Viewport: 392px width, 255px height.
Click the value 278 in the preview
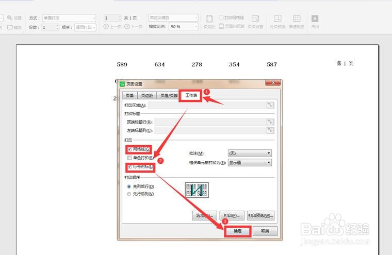(197, 64)
